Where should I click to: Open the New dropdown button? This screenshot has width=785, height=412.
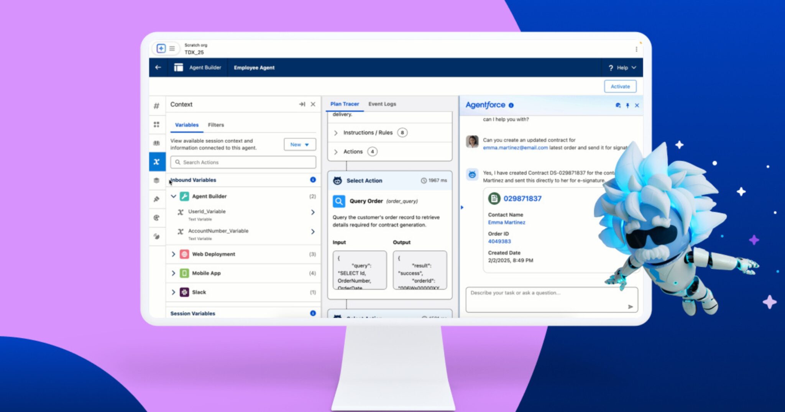300,144
